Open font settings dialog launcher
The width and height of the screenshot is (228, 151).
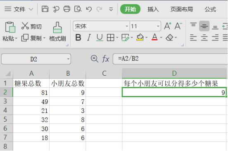[x=183, y=45]
